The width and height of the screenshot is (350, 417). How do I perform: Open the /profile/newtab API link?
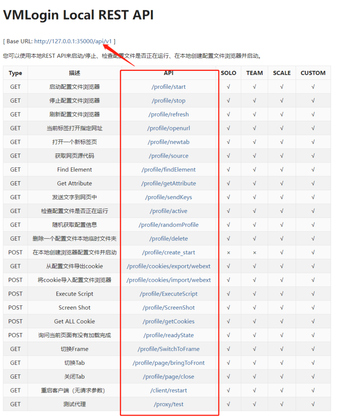[168, 142]
